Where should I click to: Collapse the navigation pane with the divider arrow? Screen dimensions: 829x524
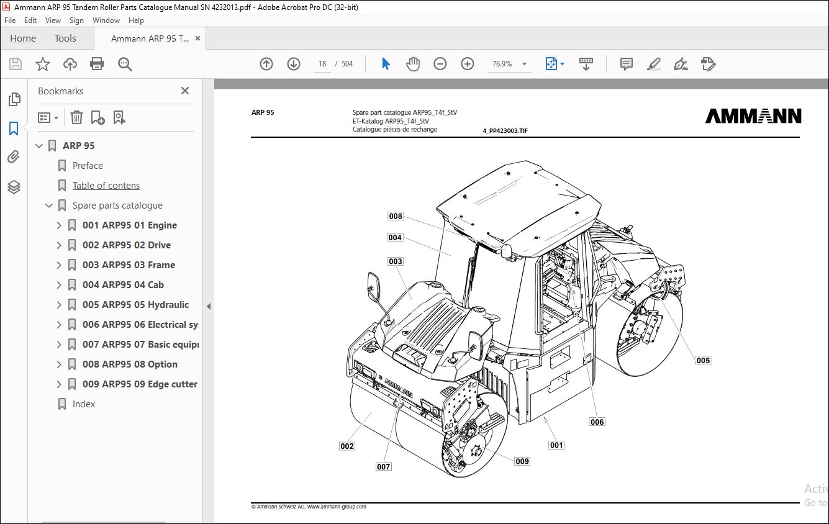point(209,306)
